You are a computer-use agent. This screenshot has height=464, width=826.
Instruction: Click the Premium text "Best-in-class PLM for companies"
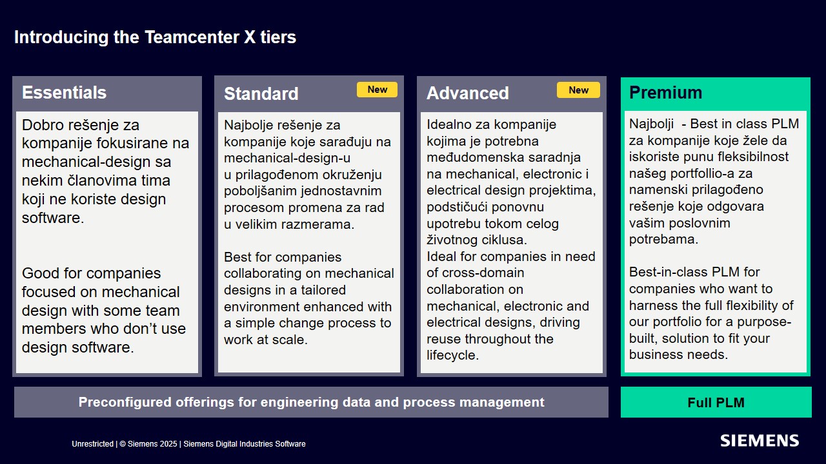[x=711, y=313]
